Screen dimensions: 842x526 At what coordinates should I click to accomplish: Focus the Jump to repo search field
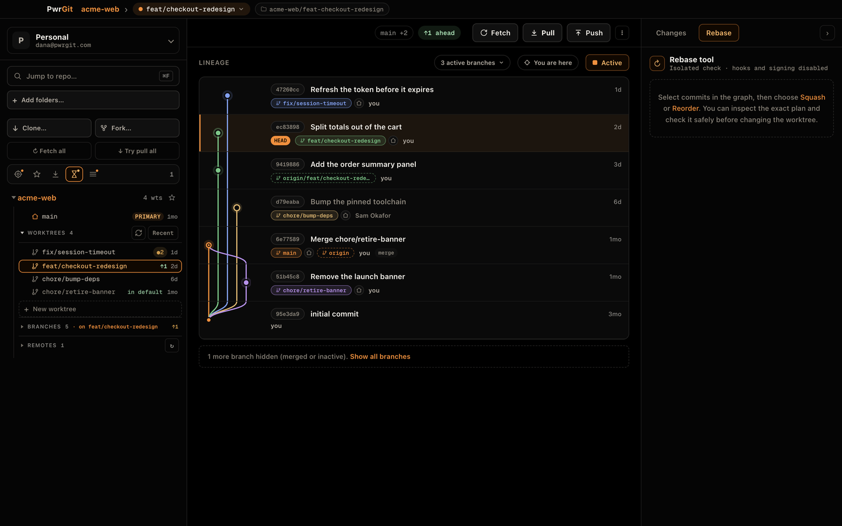click(93, 76)
